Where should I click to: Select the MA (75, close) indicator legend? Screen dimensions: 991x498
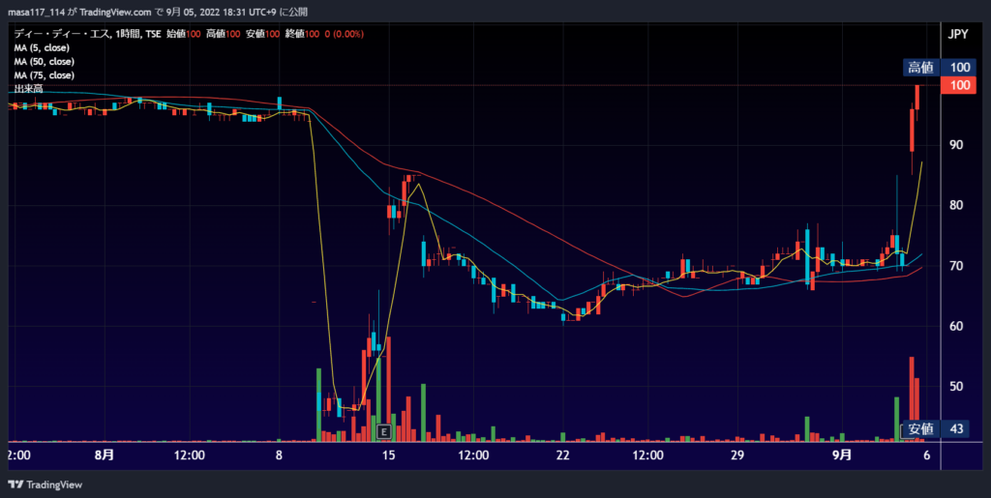[x=45, y=75]
